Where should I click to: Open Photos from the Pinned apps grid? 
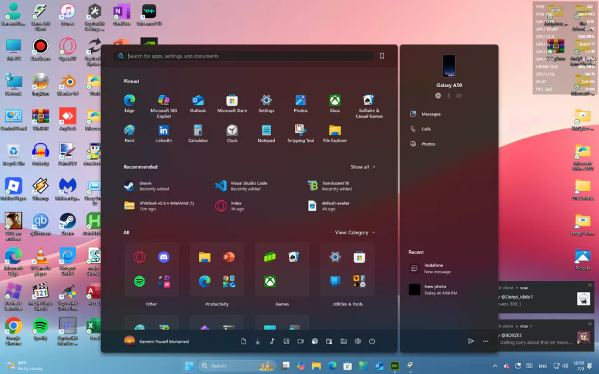click(301, 104)
